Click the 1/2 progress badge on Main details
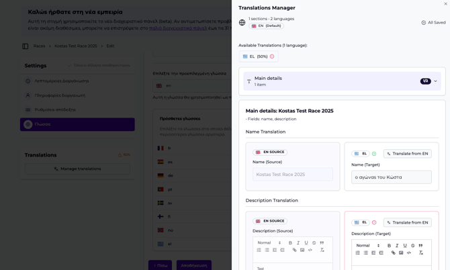This screenshot has height=270, width=450. coord(425,81)
